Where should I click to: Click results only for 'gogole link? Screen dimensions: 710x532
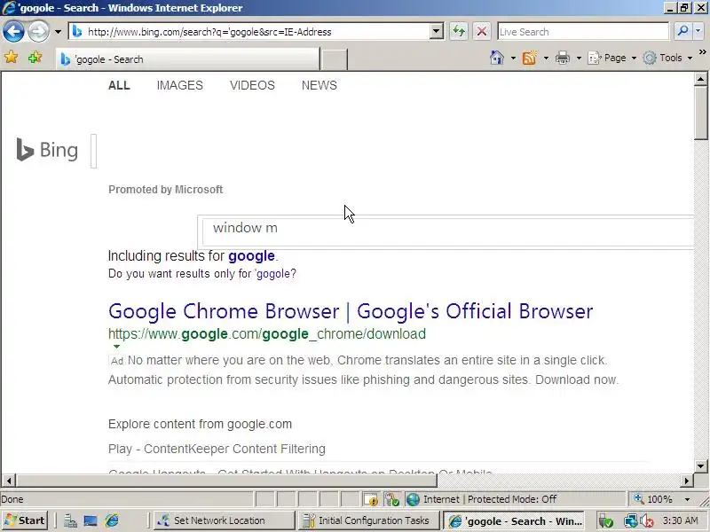click(275, 274)
